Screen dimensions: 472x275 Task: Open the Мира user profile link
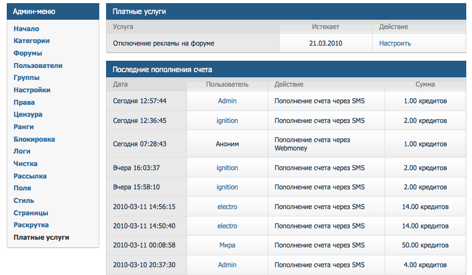227,245
